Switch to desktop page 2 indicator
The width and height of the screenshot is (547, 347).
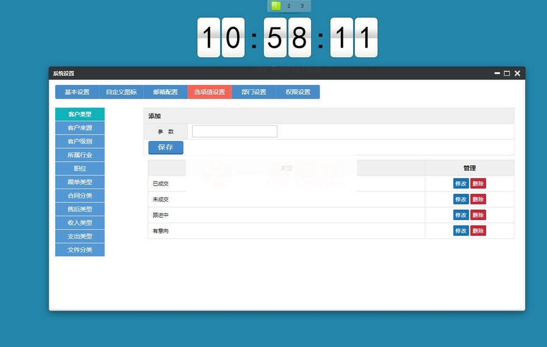(x=289, y=6)
